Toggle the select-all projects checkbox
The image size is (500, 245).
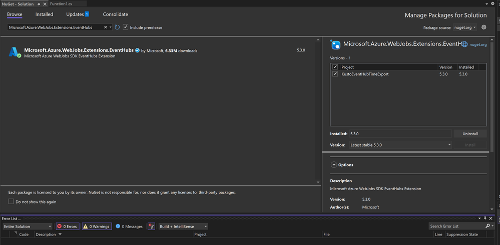(335, 67)
